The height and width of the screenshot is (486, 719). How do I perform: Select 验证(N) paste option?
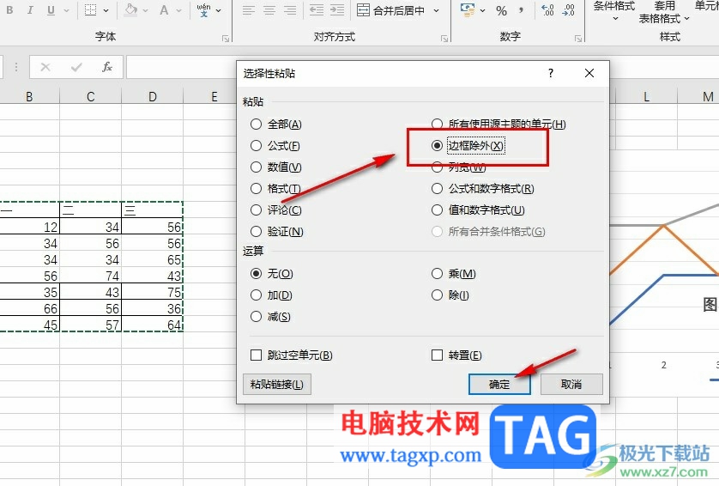tap(277, 232)
